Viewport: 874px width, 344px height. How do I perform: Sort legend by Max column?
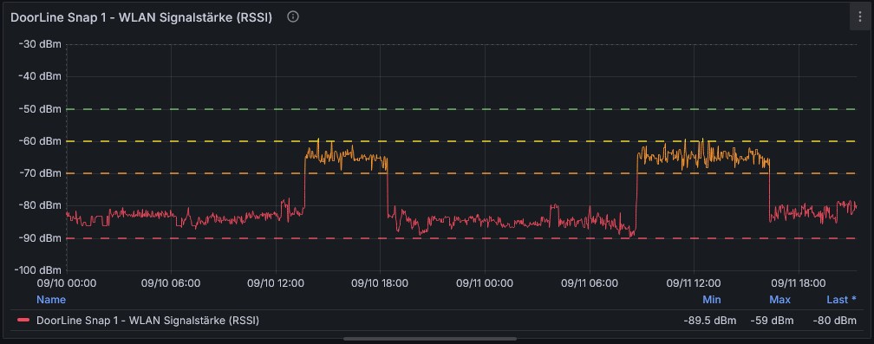click(779, 300)
